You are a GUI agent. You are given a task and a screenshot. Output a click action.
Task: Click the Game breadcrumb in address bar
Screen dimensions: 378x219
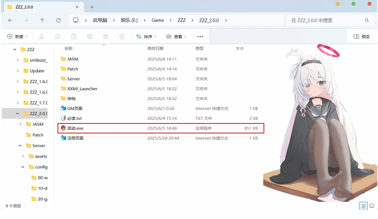click(x=158, y=20)
